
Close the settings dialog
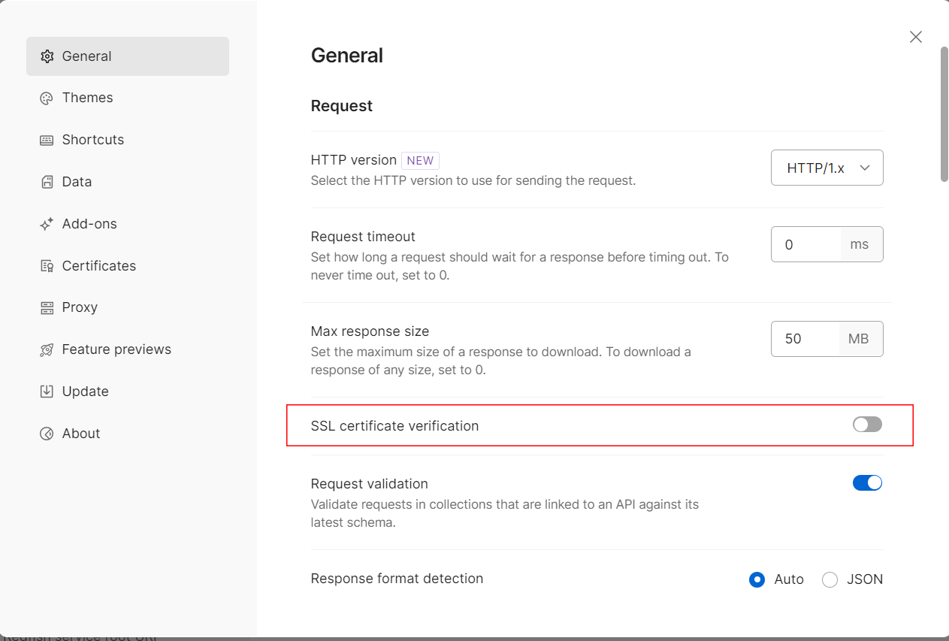click(915, 37)
